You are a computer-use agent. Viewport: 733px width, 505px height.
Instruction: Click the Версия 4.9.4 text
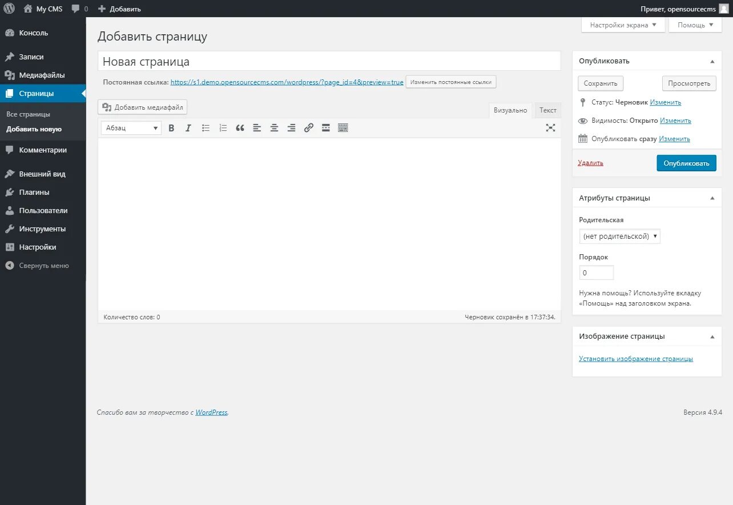point(703,412)
